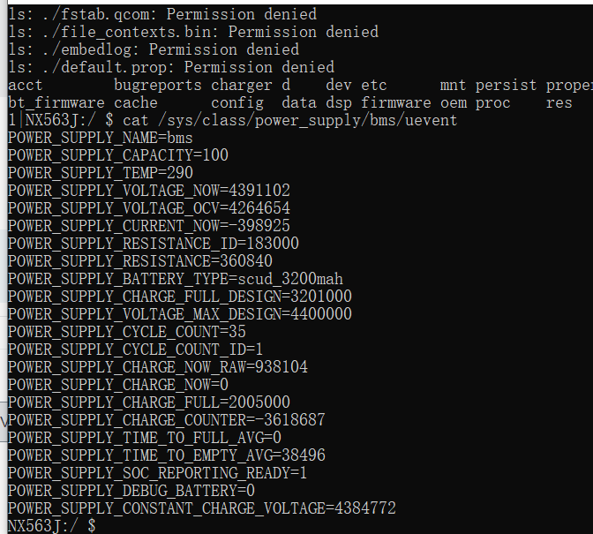Click the VOLTAGE_NOW value 4391102

coord(259,191)
